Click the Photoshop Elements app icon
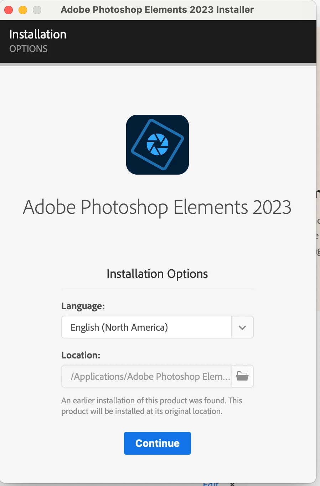 tap(158, 145)
